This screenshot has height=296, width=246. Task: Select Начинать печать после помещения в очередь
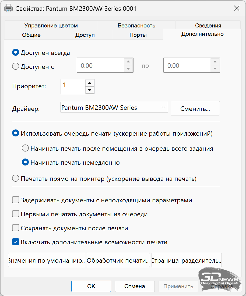click(x=25, y=148)
